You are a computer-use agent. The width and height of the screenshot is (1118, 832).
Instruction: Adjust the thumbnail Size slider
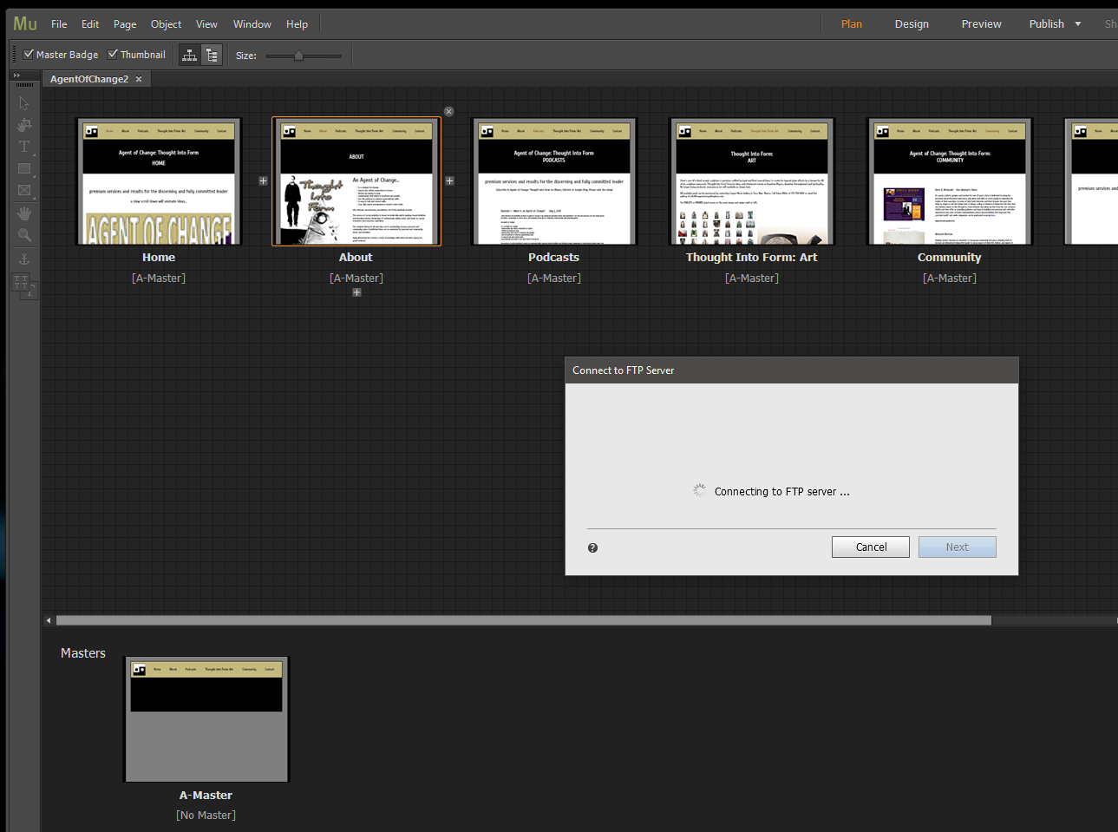pos(298,56)
